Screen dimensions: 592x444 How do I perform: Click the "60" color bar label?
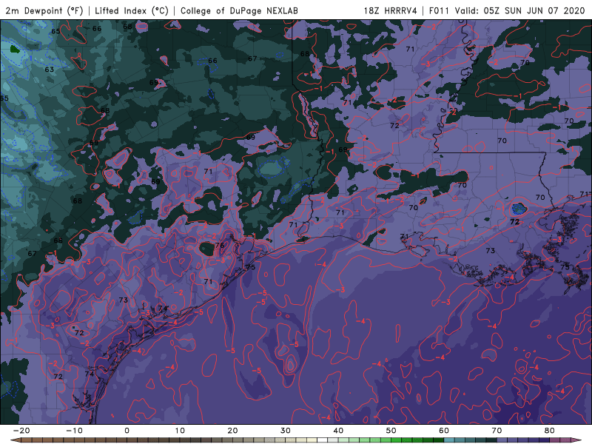pos(444,431)
